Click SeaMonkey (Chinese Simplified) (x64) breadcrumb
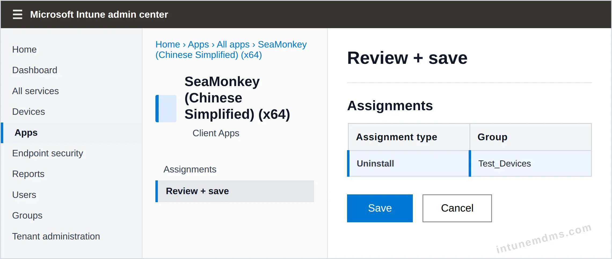612x259 pixels. (231, 50)
